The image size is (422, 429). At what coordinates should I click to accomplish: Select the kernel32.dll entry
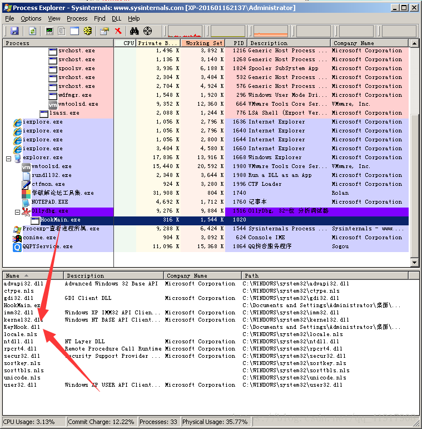tap(23, 319)
